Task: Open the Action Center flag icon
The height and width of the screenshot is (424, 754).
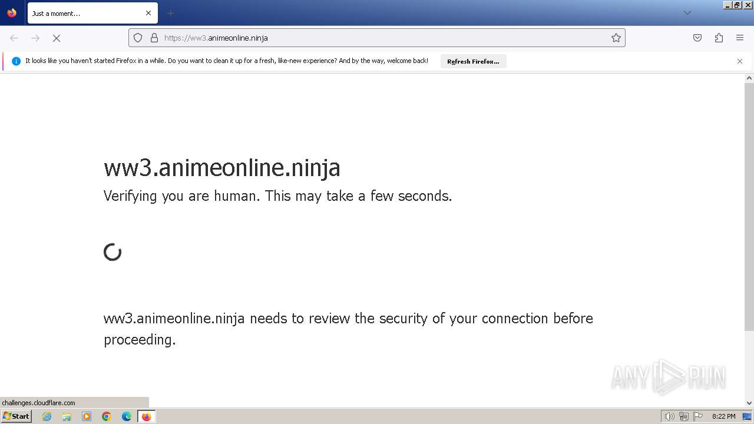Action: pos(697,416)
